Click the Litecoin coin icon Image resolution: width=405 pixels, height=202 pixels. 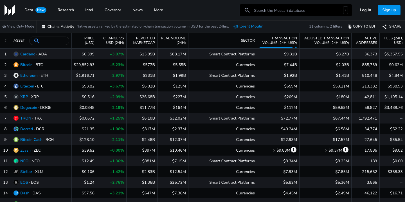(x=16, y=86)
